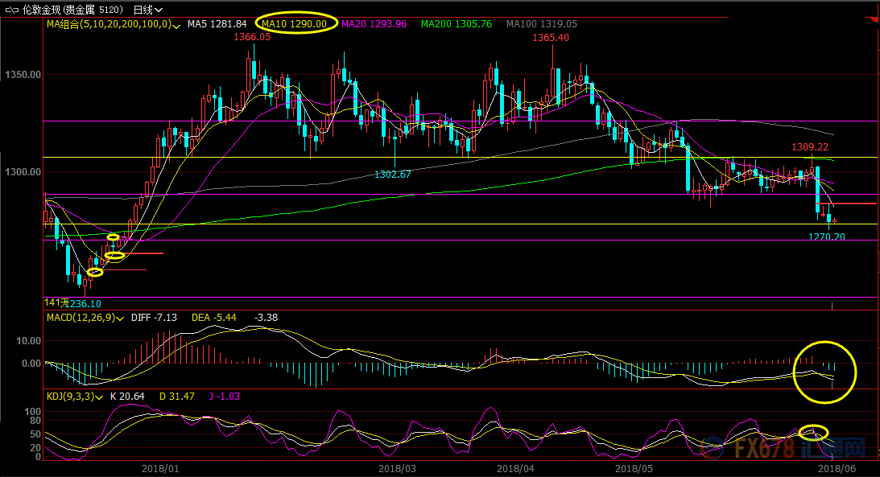Open the 日线 period dropdown
880x477 pixels.
tap(148, 10)
